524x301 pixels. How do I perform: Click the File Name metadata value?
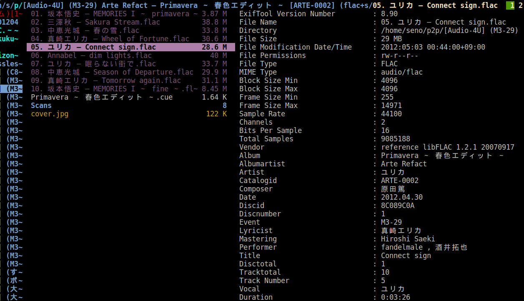[444, 22]
